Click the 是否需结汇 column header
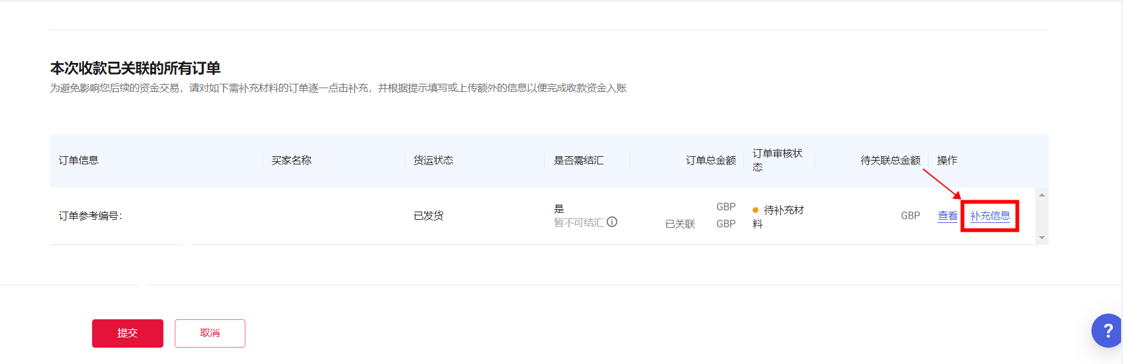The image size is (1123, 364). (x=579, y=161)
